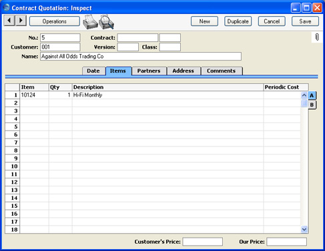Click the Qty column header
325x251 pixels.
61,87
